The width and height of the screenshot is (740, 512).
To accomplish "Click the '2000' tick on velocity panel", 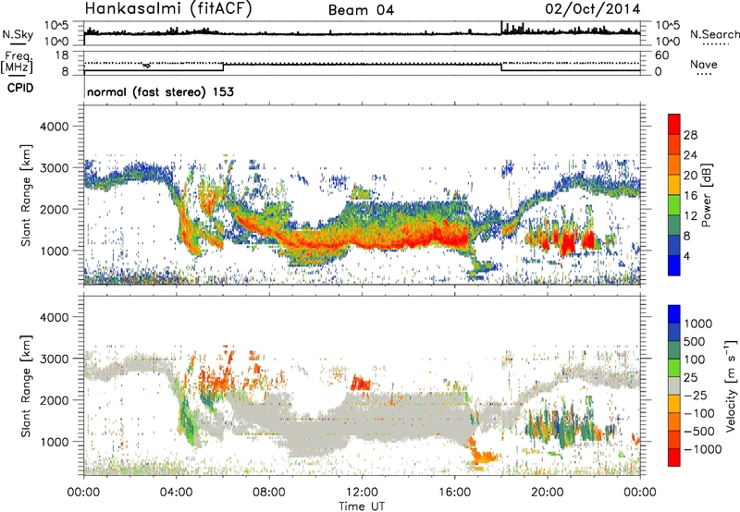I will pos(55,400).
